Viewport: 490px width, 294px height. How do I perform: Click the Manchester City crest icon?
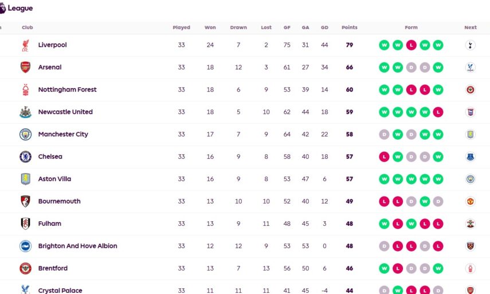click(25, 135)
